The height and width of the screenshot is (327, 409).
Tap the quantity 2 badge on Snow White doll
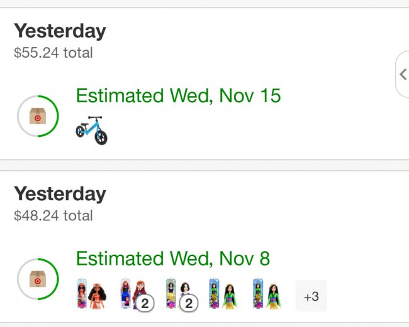click(x=189, y=304)
